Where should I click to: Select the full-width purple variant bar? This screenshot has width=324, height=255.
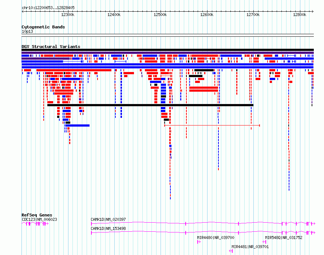click(x=167, y=53)
